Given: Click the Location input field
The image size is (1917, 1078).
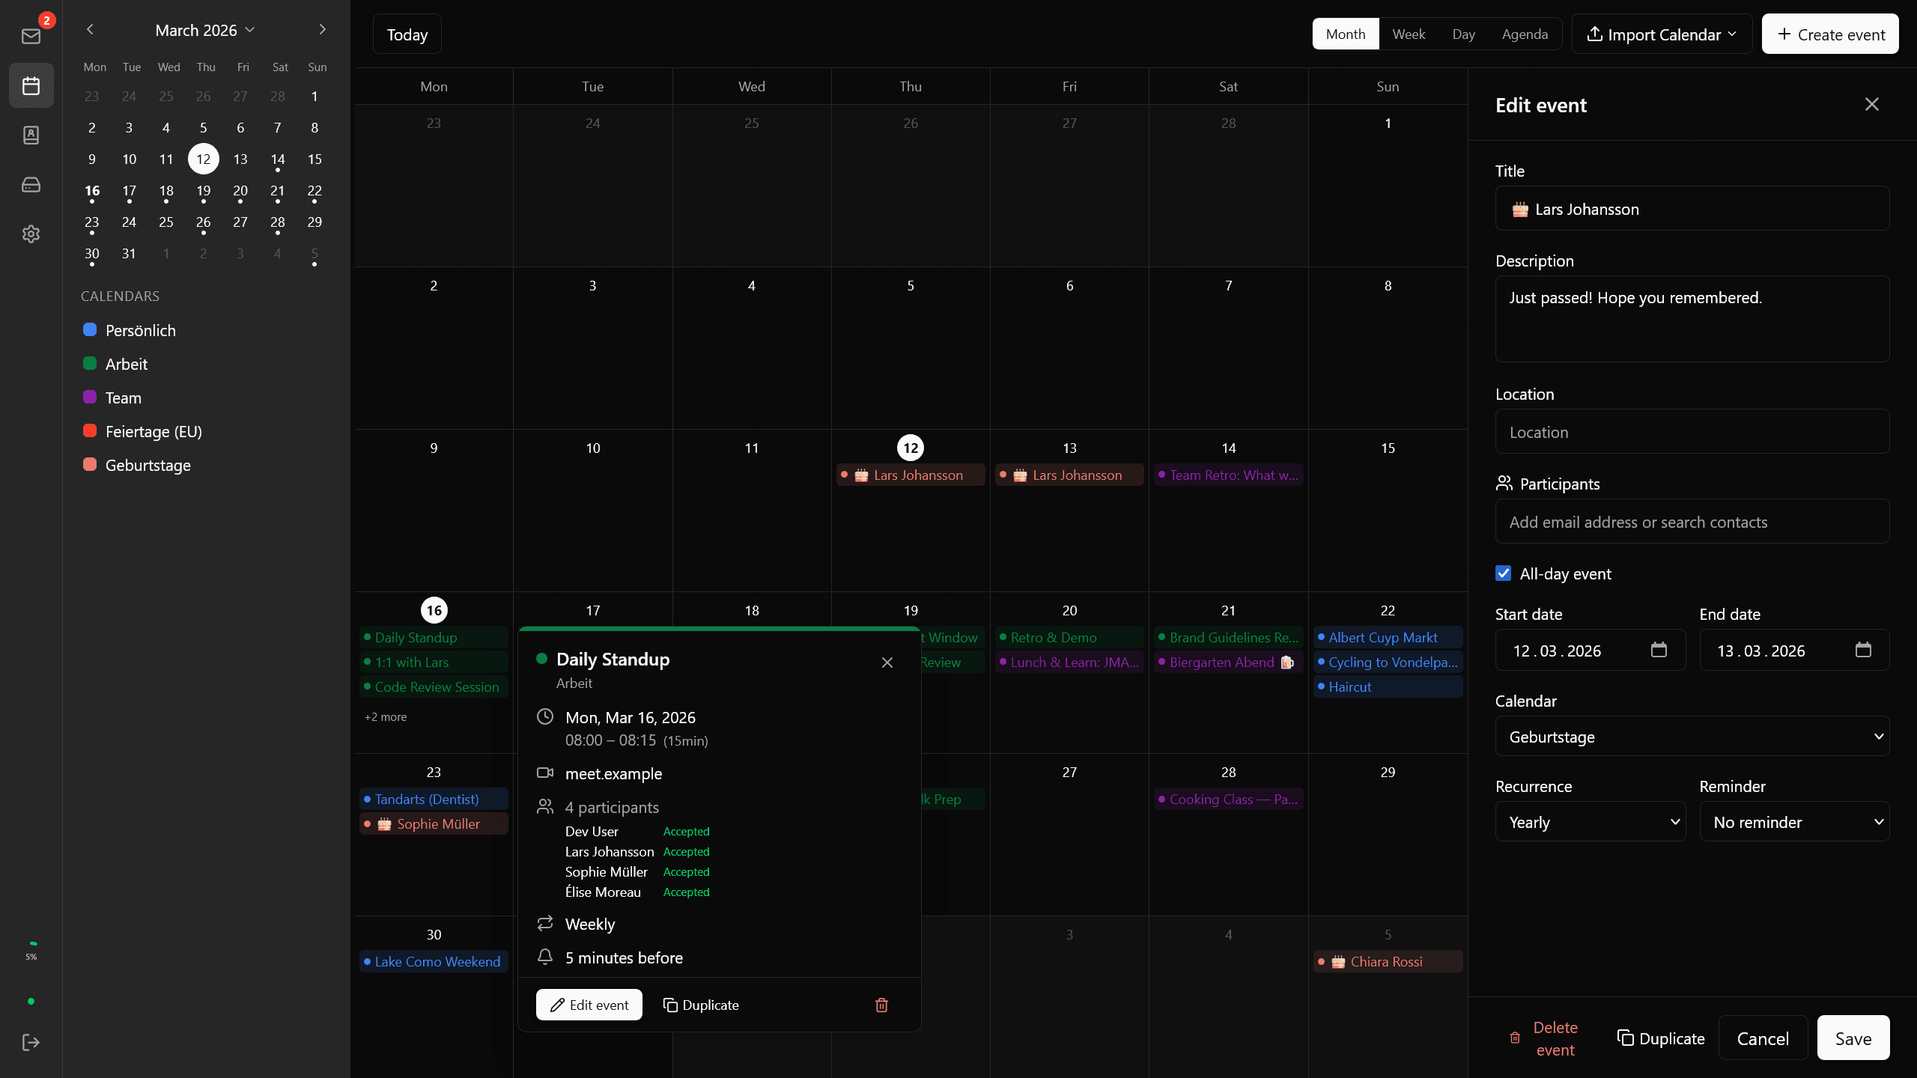Looking at the screenshot, I should [x=1691, y=431].
